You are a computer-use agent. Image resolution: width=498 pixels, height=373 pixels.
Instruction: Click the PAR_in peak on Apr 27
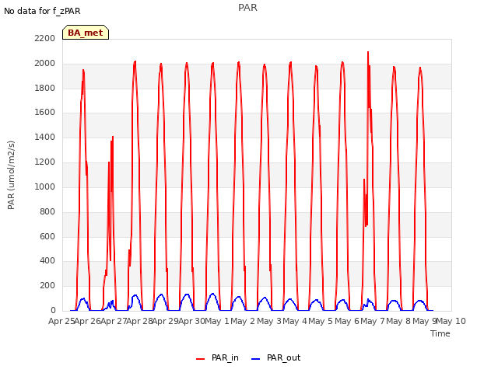(135, 62)
